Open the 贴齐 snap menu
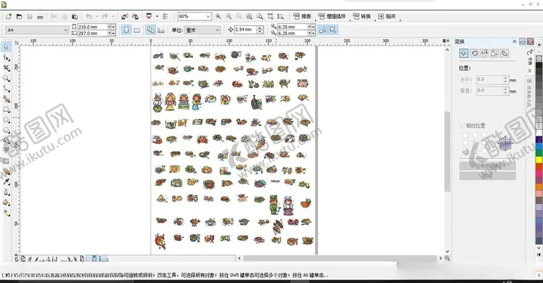The height and width of the screenshot is (283, 543). pos(387,16)
